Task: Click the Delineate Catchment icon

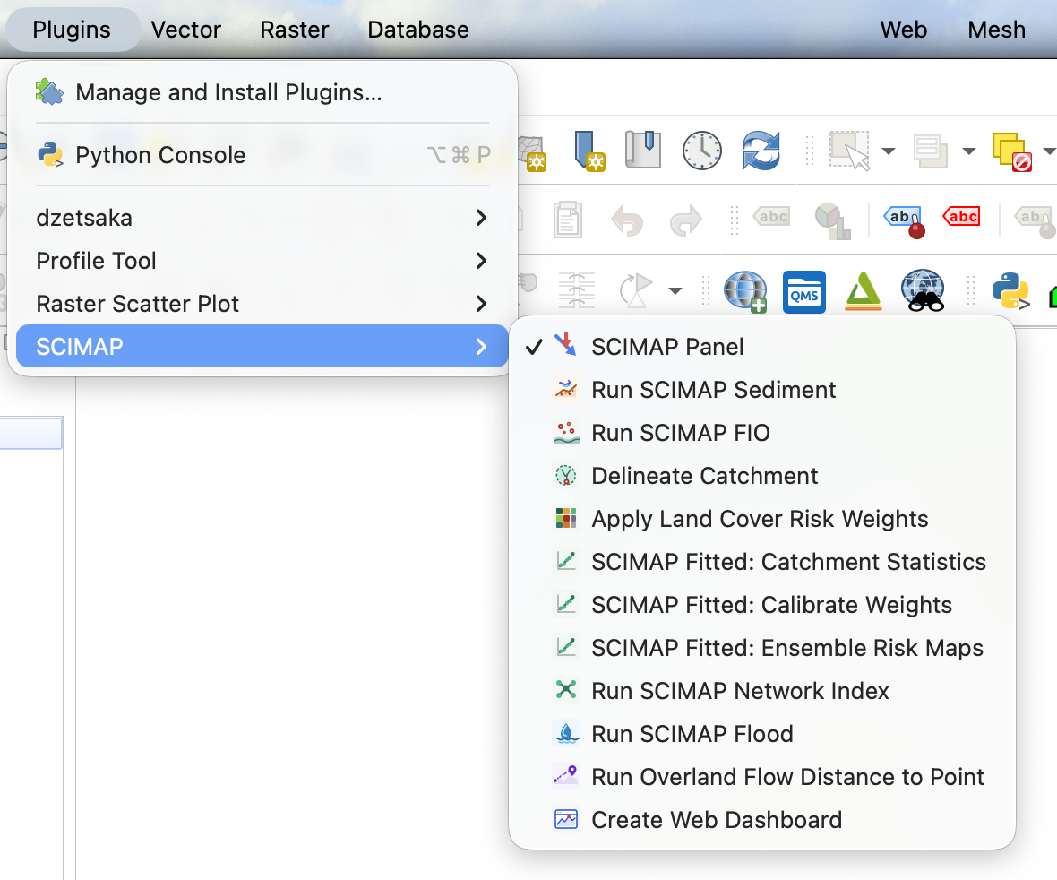Action: pyautogui.click(x=566, y=476)
